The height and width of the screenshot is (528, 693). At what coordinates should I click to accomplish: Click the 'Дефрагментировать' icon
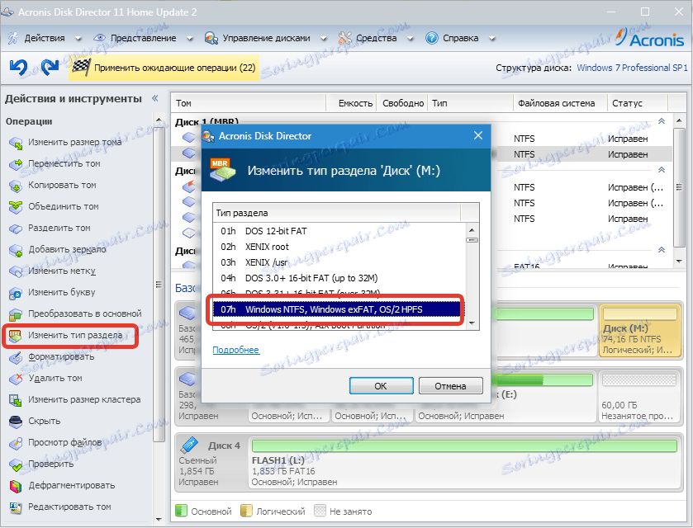click(16, 486)
